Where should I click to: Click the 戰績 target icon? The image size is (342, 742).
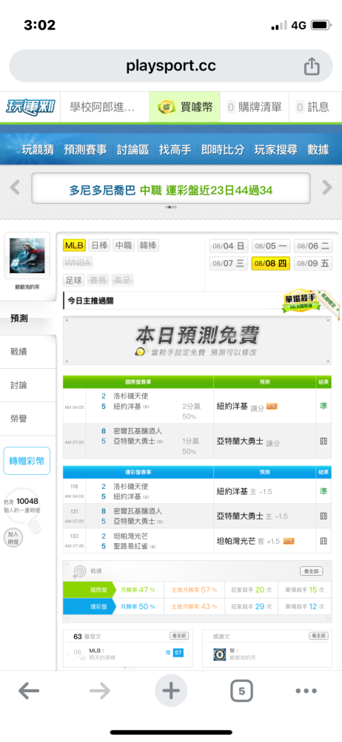[78, 571]
